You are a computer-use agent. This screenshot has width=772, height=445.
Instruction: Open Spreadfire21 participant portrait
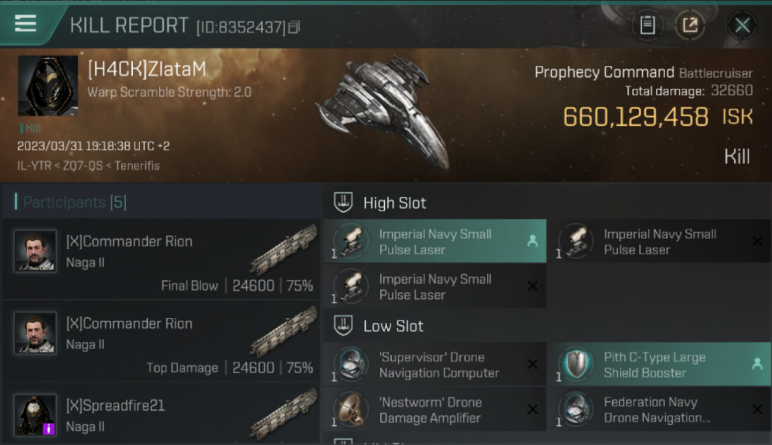click(x=35, y=415)
